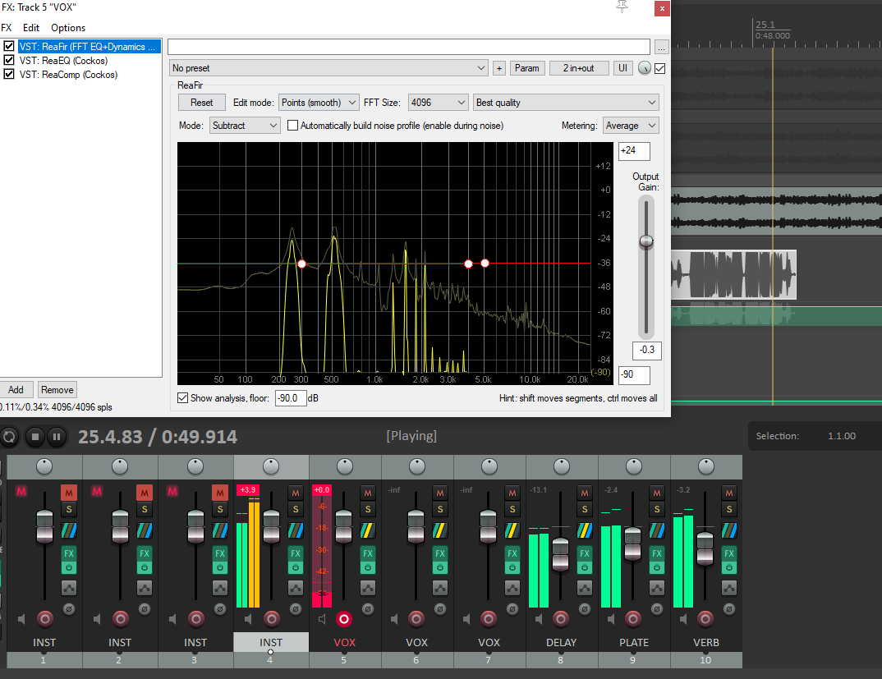The image size is (882, 679).
Task: Solo track 5 VOX in mixer
Action: point(368,509)
